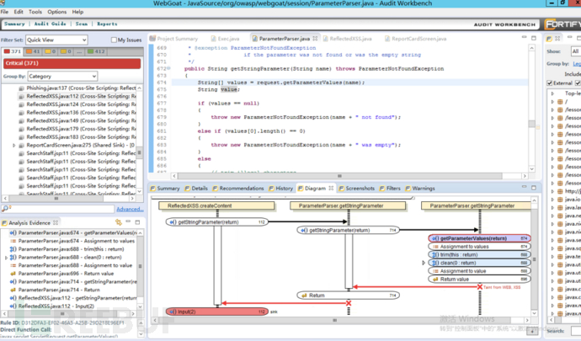Image resolution: width=581 pixels, height=341 pixels.
Task: Open the Options menu
Action: [x=56, y=12]
